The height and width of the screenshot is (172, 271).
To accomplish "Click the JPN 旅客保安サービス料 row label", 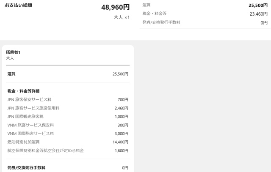I will (x=29, y=100).
